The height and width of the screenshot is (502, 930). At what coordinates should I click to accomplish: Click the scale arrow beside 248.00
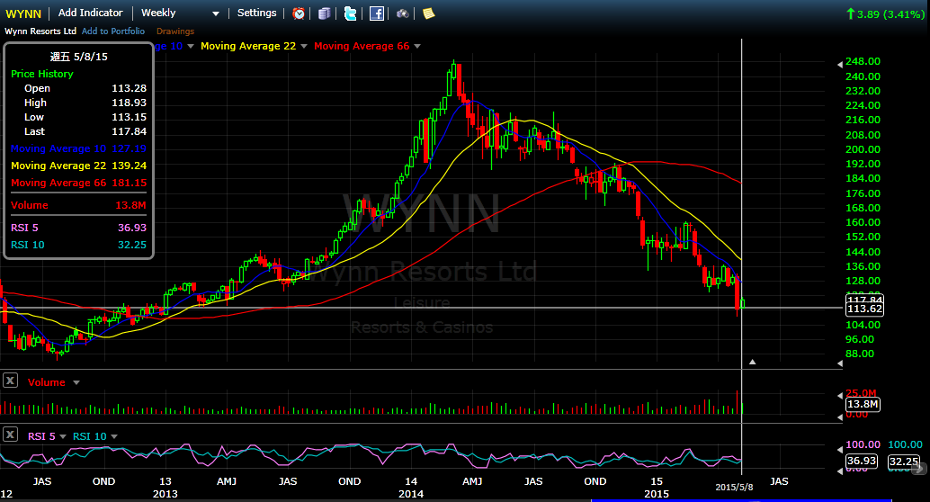point(840,64)
